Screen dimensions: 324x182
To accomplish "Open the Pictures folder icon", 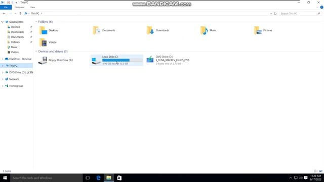I will tap(258, 30).
